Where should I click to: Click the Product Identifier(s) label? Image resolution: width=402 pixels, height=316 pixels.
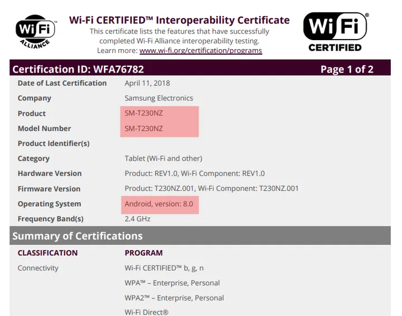coord(54,143)
